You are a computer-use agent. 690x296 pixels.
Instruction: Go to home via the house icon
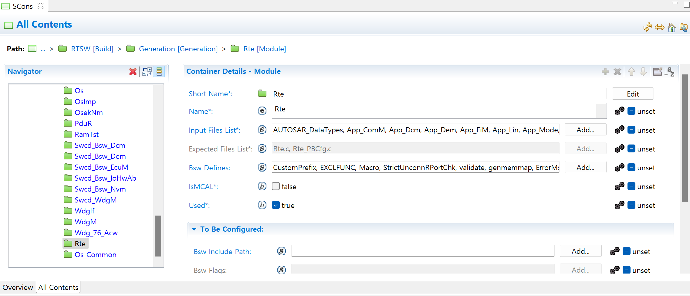point(672,28)
